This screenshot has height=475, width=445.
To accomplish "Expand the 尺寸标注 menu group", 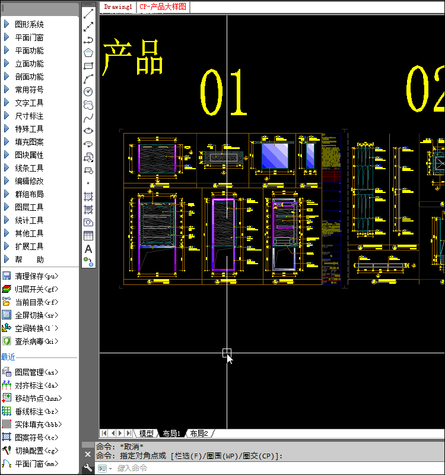I will tap(24, 116).
